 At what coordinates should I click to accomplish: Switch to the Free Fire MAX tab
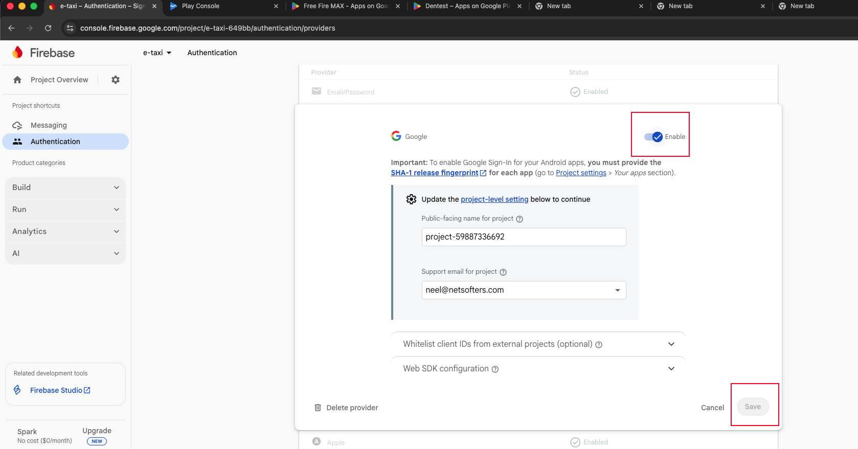pos(346,6)
